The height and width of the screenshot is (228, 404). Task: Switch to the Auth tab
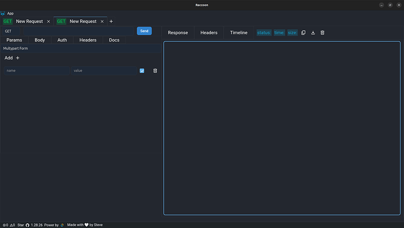pyautogui.click(x=62, y=40)
